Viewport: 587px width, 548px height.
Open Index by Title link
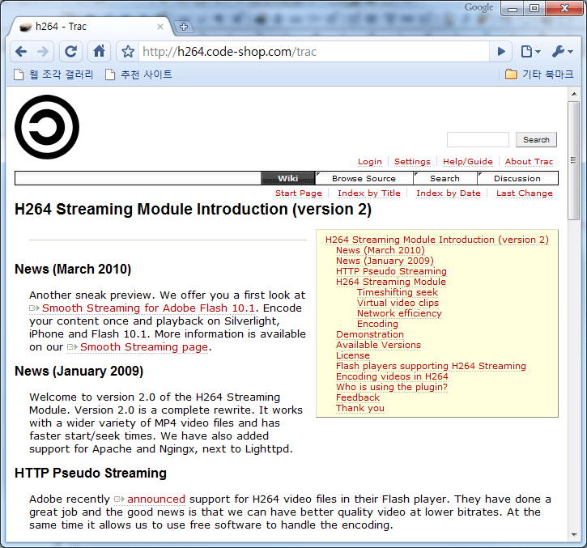pos(368,193)
